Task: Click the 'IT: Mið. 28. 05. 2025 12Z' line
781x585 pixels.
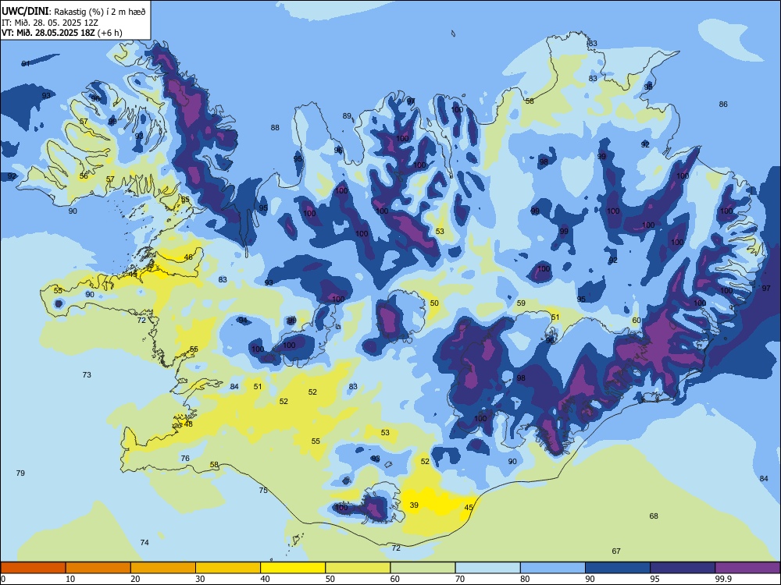Action: coord(50,23)
